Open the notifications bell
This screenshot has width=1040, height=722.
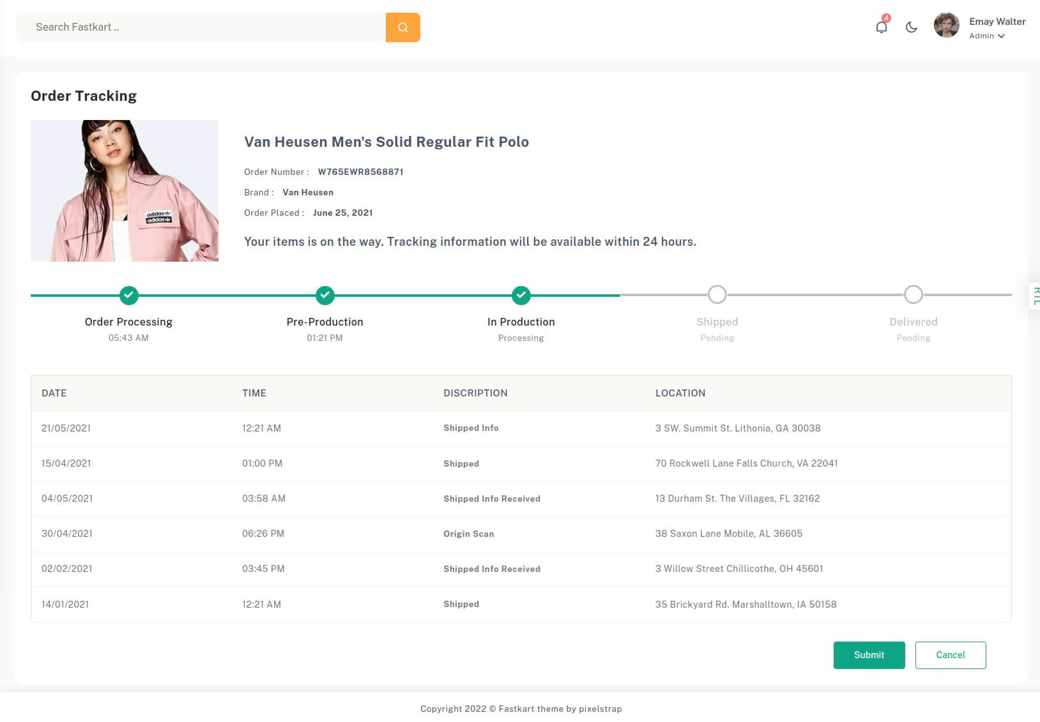[x=881, y=27]
